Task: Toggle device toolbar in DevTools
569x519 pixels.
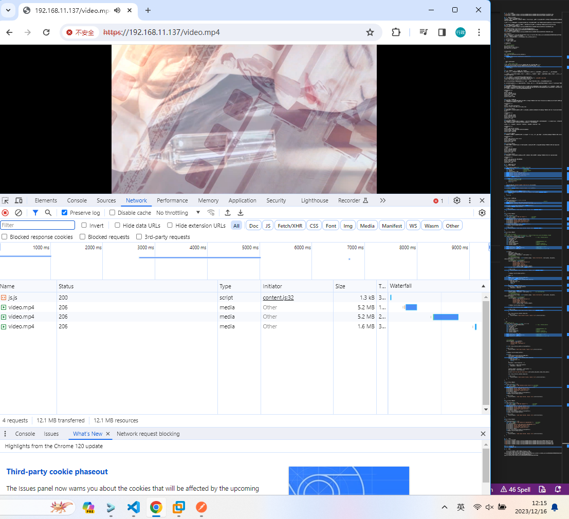Action: [x=19, y=200]
